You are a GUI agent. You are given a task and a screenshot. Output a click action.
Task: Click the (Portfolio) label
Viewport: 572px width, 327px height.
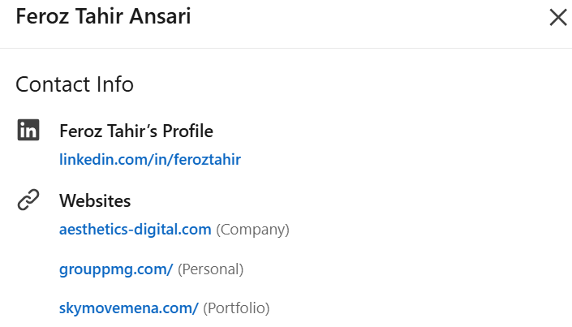236,308
